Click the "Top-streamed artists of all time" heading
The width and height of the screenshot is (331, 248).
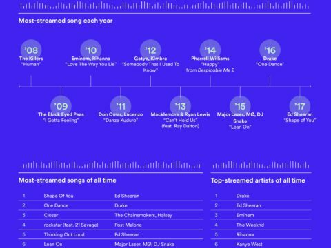(258, 180)
